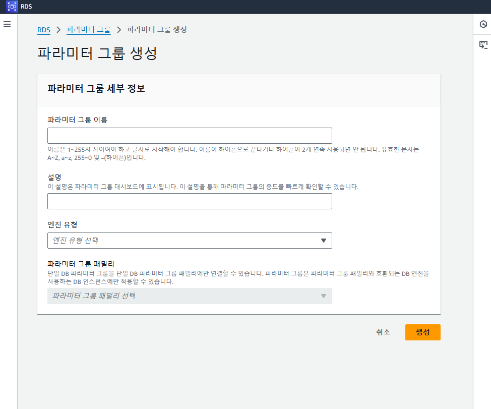Open the 엔진 유형 선택 dropdown
This screenshot has height=409, width=491.
pos(190,241)
